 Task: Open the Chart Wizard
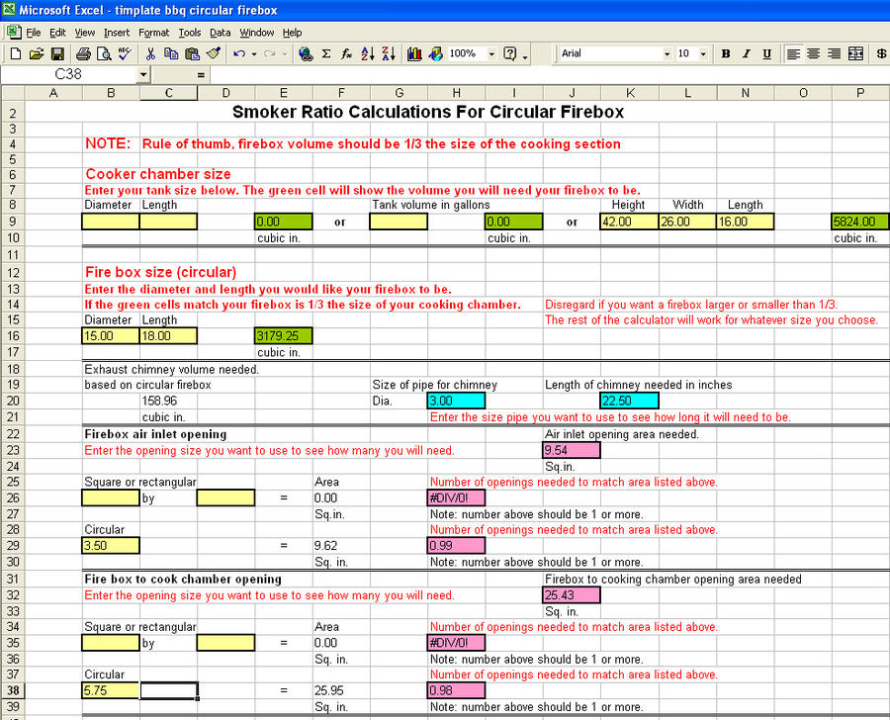click(x=414, y=53)
